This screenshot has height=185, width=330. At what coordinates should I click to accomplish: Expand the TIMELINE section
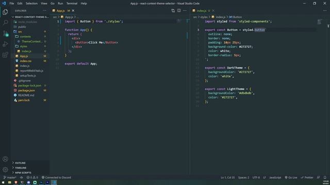point(21,168)
